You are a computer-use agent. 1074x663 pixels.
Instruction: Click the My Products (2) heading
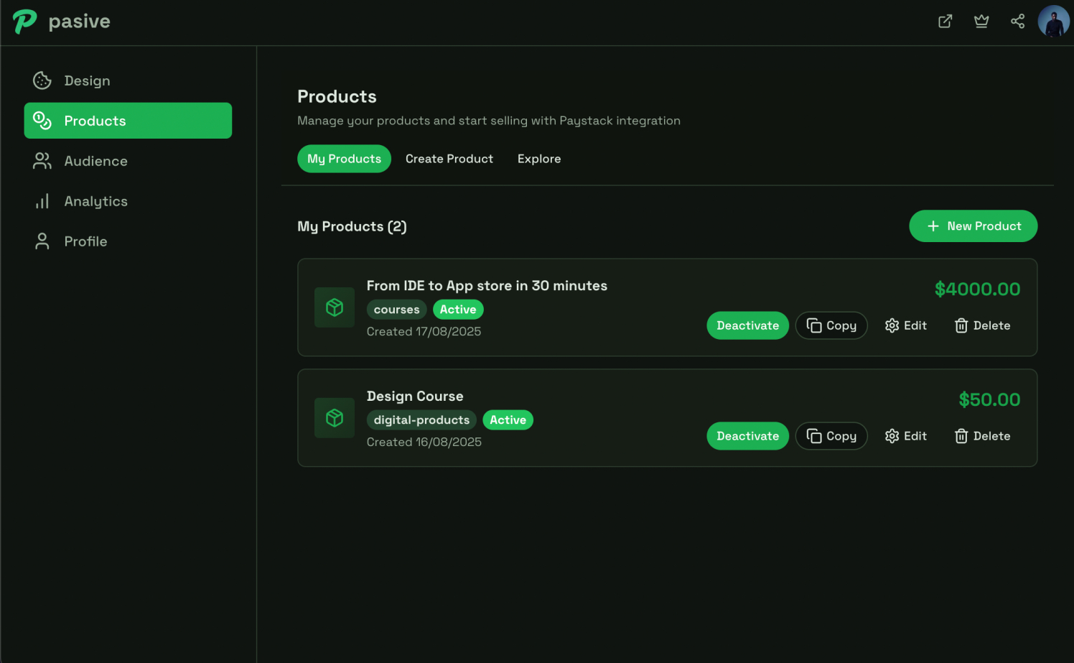point(352,227)
